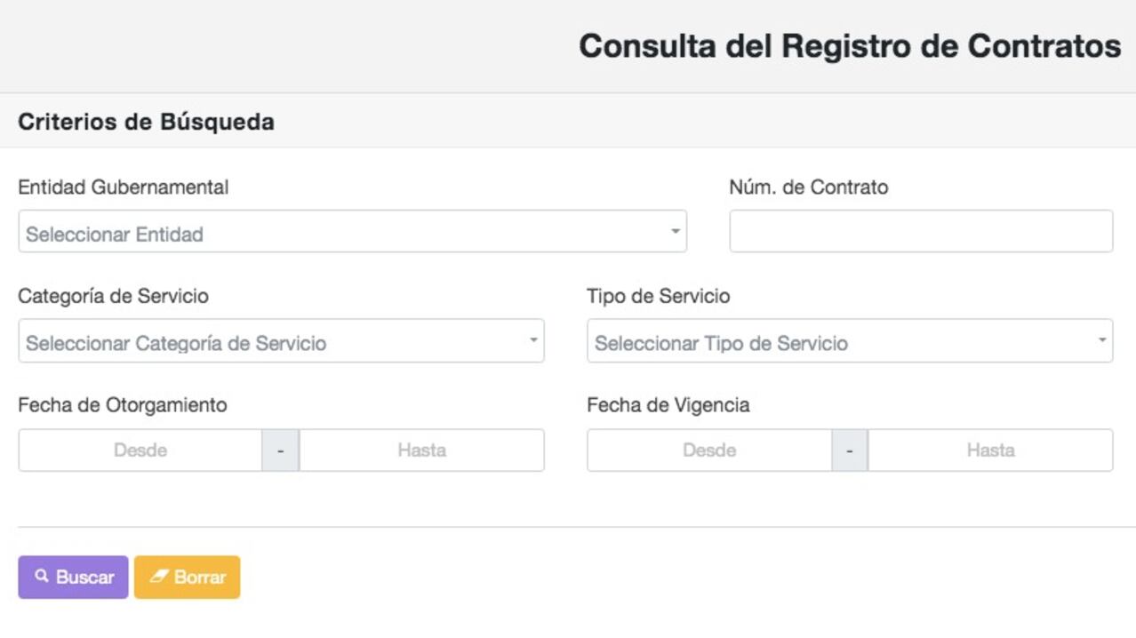Focus the Núm. de Contrato field

[x=921, y=232]
